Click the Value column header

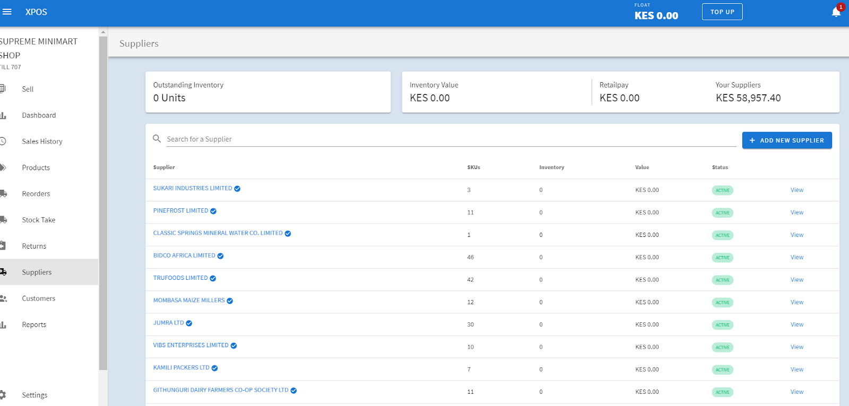pos(642,167)
